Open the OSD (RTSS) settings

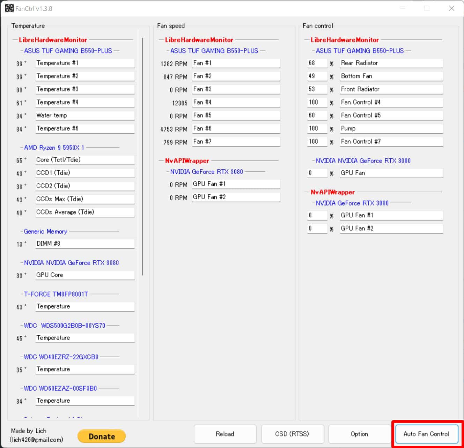292,434
